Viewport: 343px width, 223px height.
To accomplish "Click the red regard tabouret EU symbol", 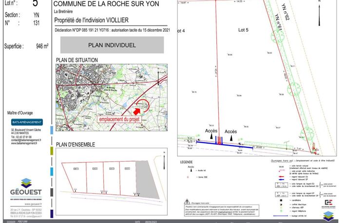I will [x=282, y=177].
